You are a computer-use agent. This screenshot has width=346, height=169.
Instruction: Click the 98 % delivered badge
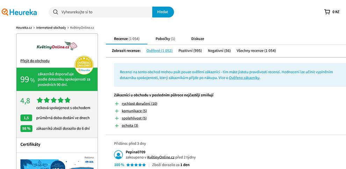(26, 128)
